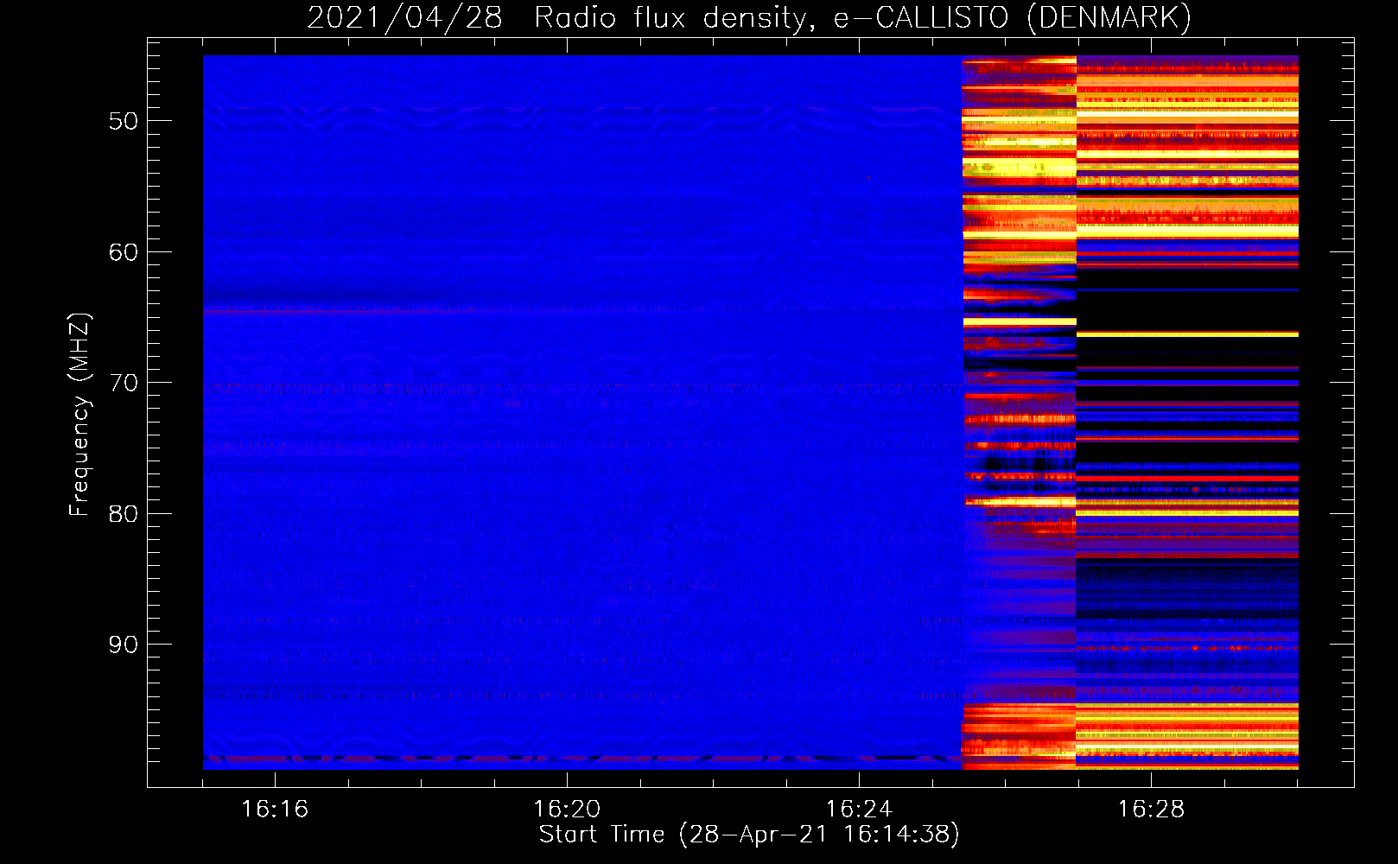The image size is (1398, 864).
Task: Click the 'Frequency (MHZ)' axis label
Action: pyautogui.click(x=79, y=415)
